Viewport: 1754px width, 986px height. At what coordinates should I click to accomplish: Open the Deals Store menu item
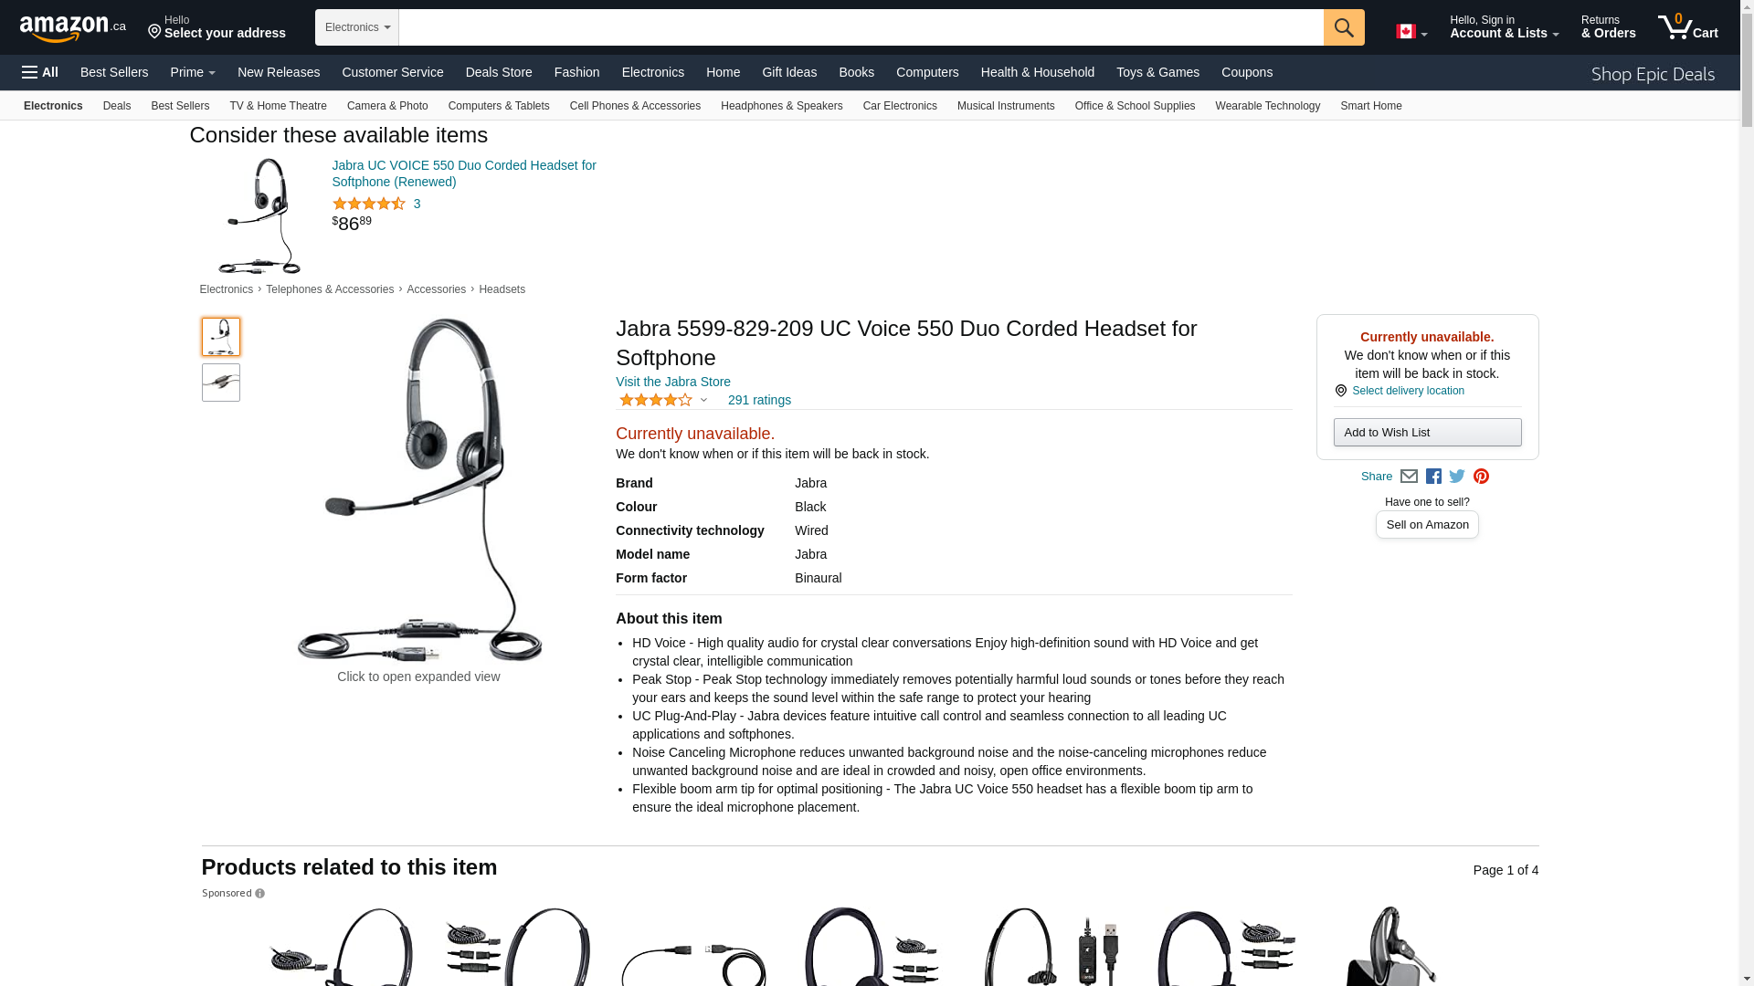499,72
